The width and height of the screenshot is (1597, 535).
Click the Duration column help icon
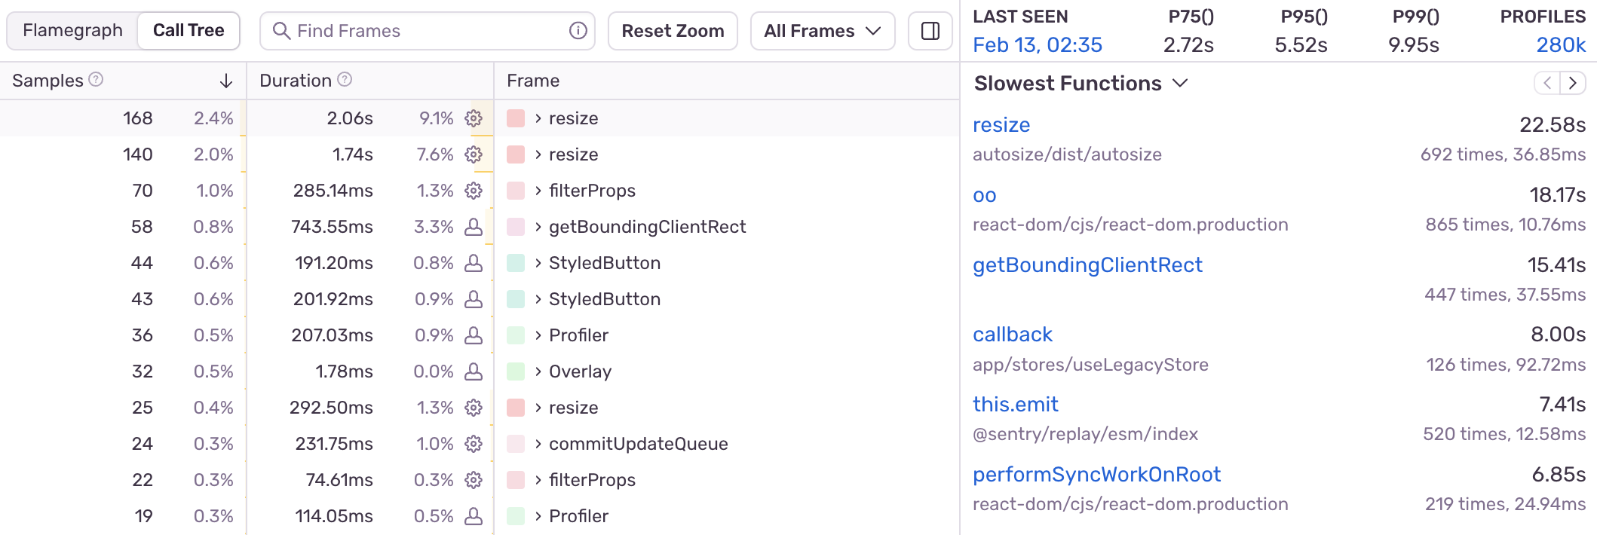pos(345,80)
